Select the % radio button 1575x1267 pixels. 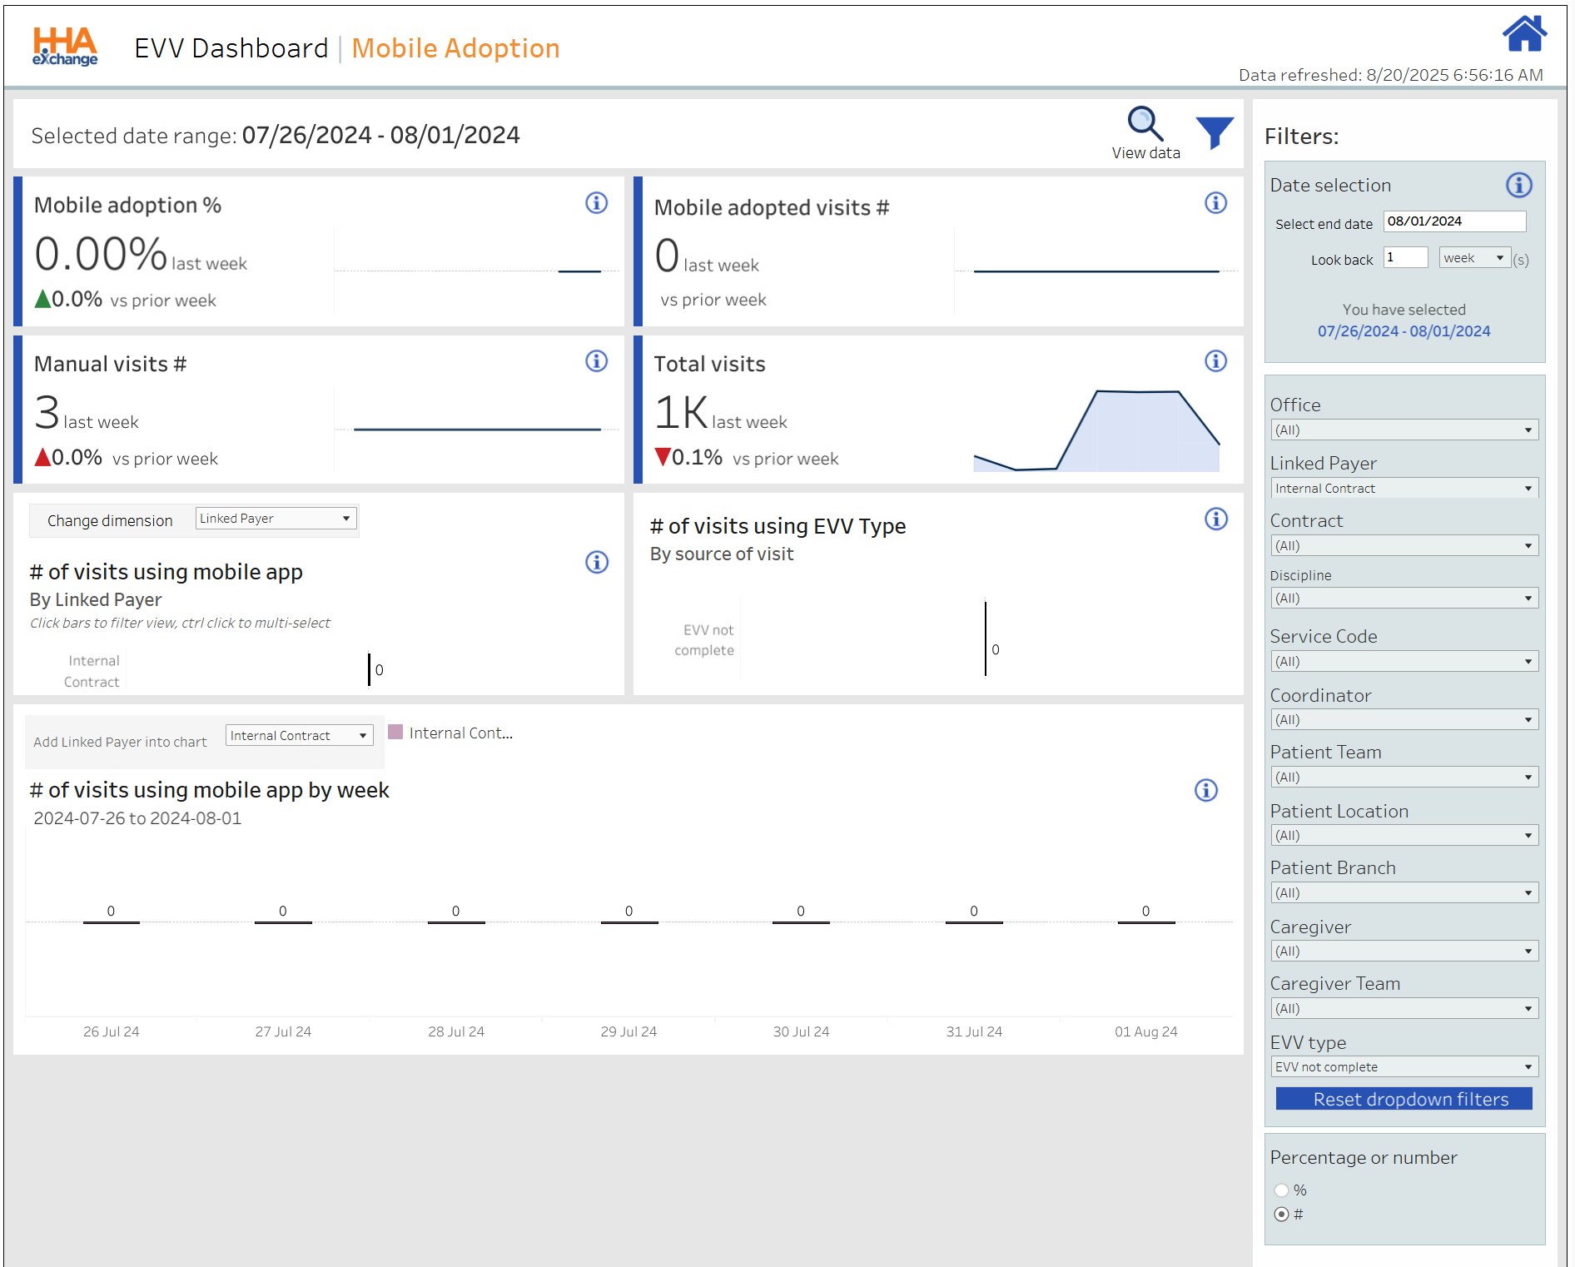[x=1282, y=1190]
